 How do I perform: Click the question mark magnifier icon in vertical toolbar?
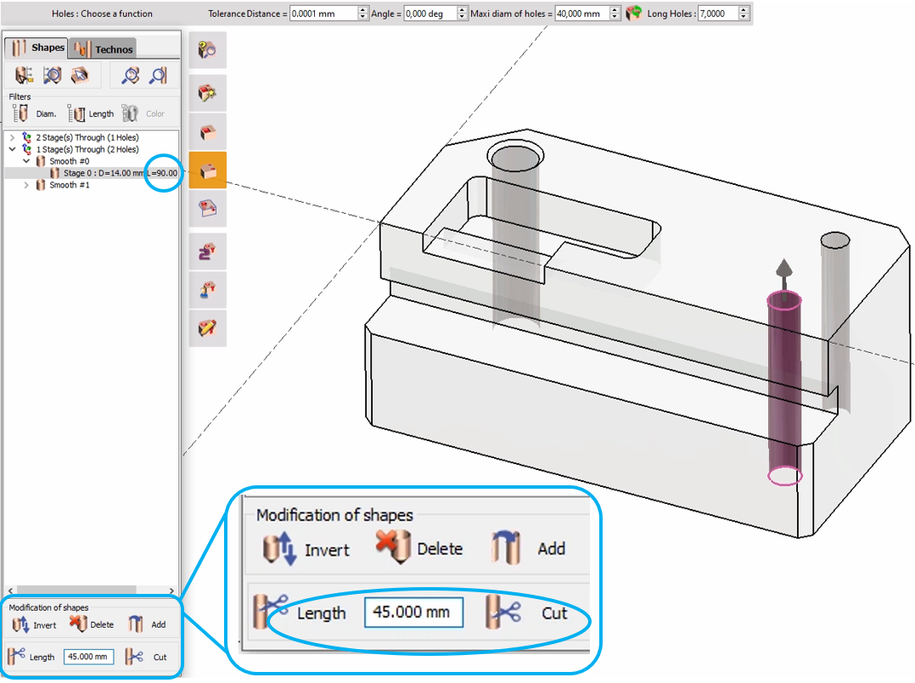coord(207,51)
